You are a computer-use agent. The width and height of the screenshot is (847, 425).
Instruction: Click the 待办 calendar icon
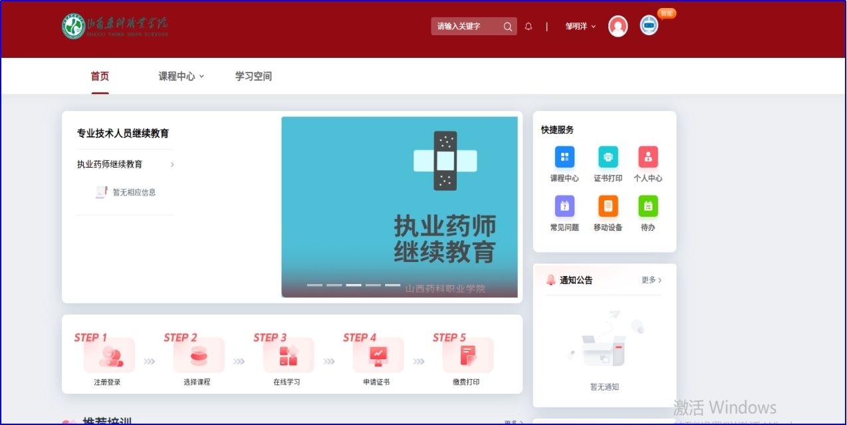point(648,206)
